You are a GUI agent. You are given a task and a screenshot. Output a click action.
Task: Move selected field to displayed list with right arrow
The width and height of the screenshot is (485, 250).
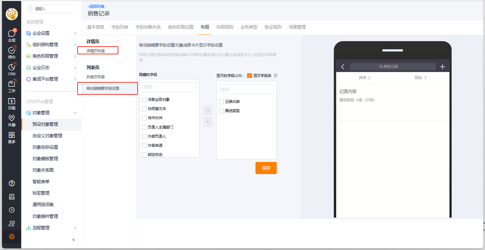(208, 111)
